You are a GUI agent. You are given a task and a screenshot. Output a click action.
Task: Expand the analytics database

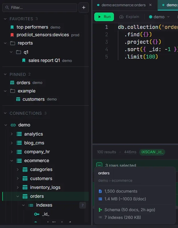tap(12, 134)
